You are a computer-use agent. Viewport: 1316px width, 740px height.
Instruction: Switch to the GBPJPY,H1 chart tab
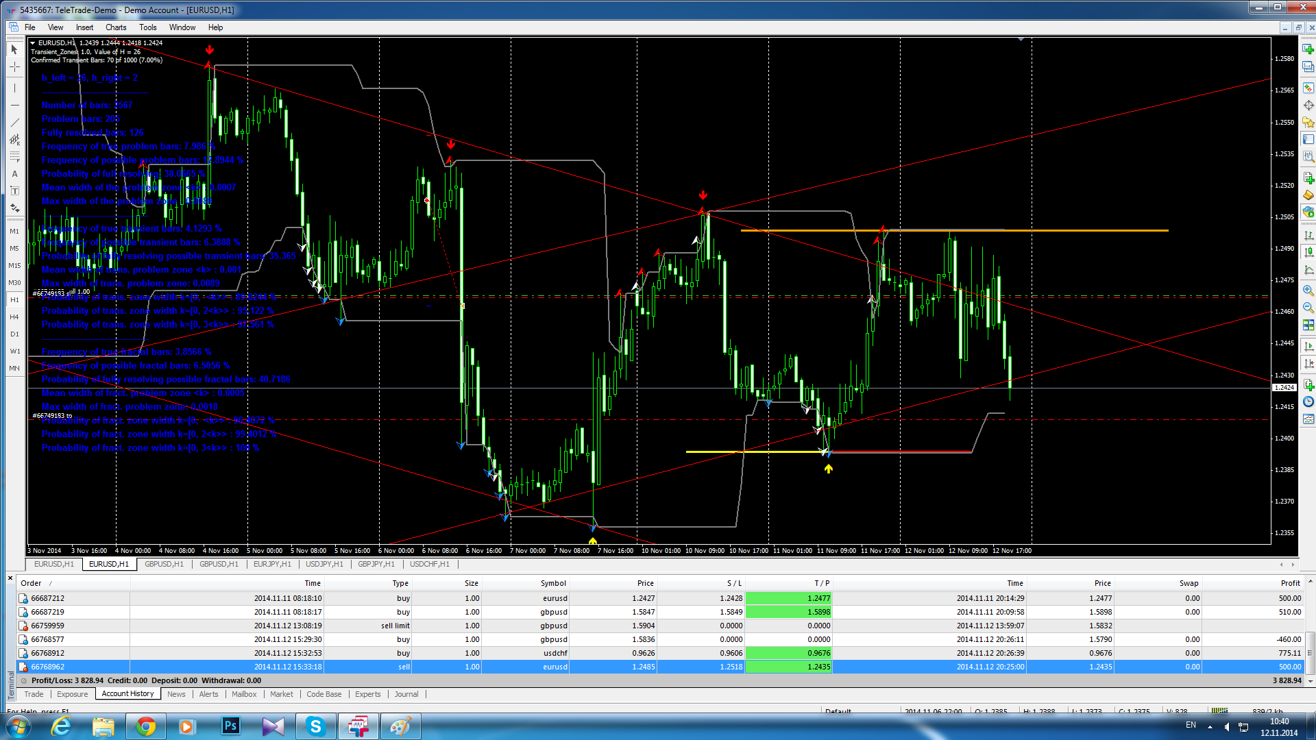pos(376,565)
